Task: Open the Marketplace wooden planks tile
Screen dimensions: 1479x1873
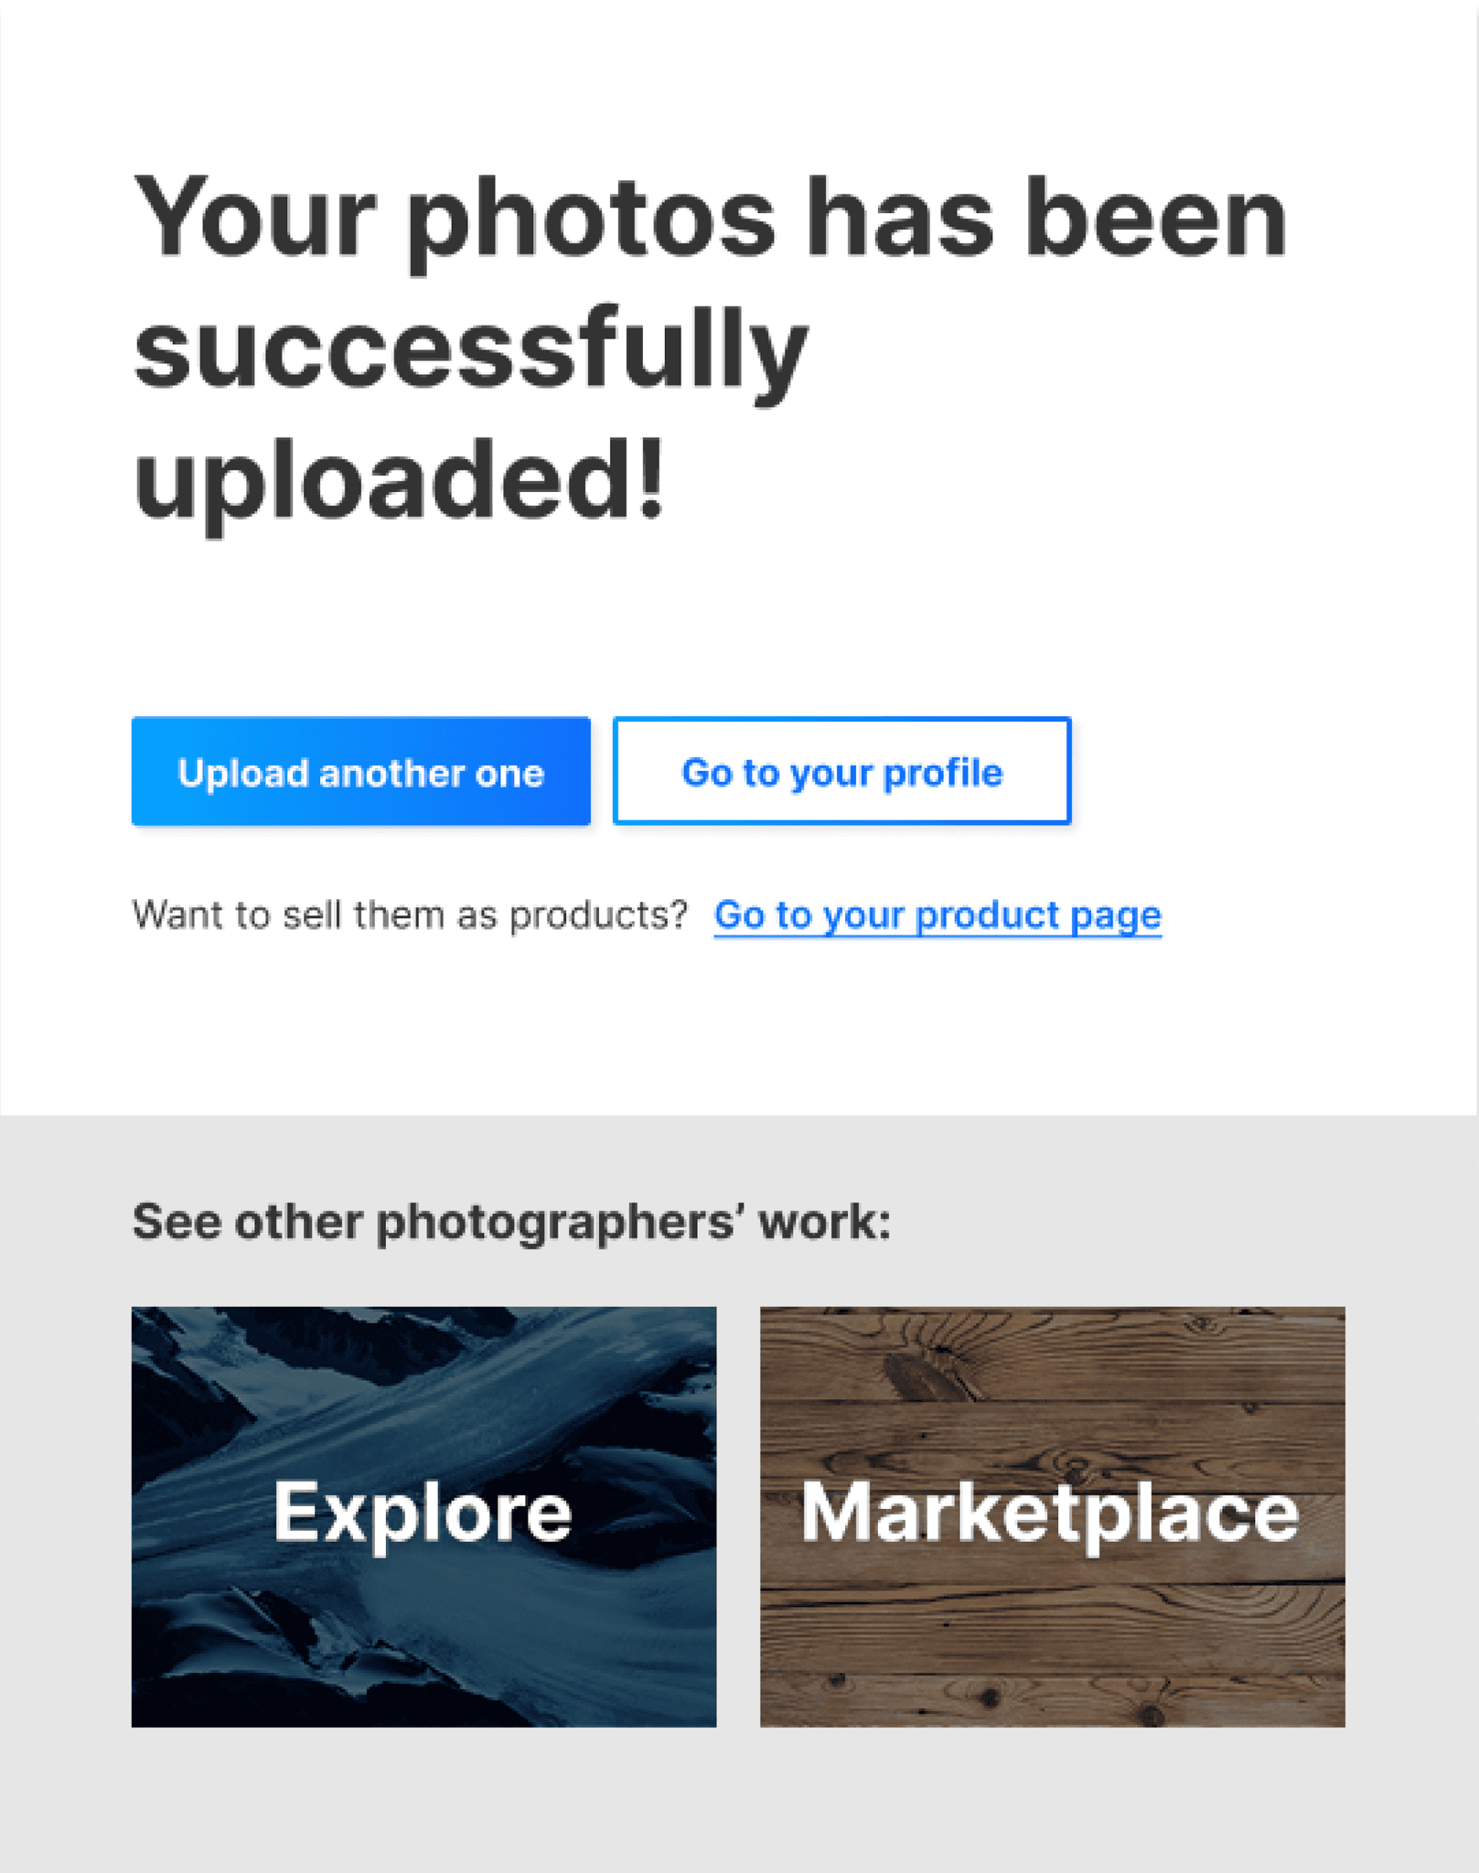Action: click(x=1052, y=1516)
